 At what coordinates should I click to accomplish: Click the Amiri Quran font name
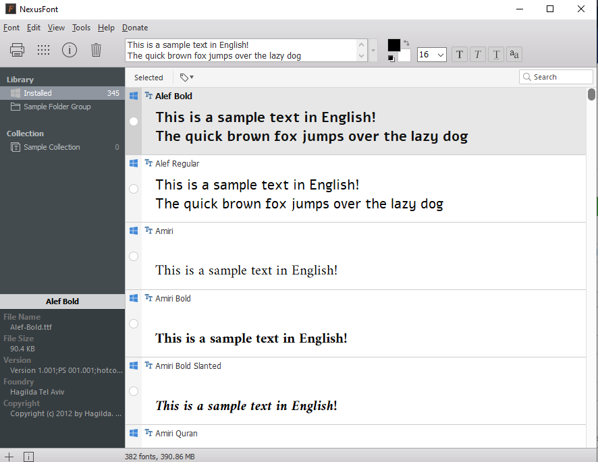click(176, 434)
